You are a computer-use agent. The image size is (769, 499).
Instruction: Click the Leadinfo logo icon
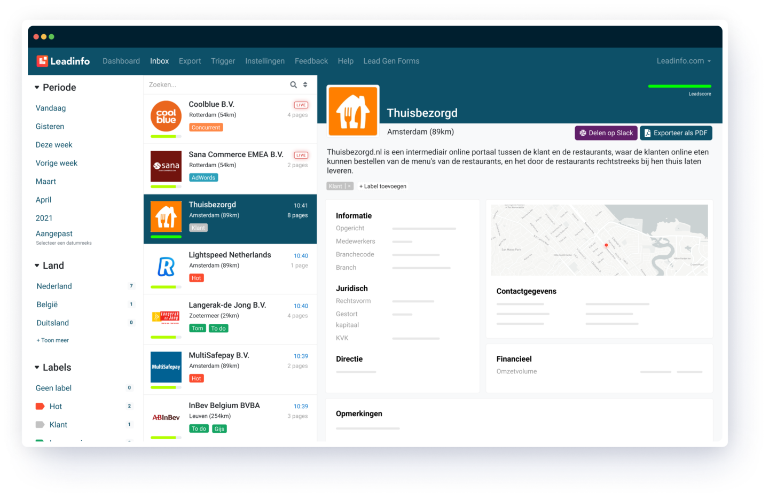tap(43, 60)
